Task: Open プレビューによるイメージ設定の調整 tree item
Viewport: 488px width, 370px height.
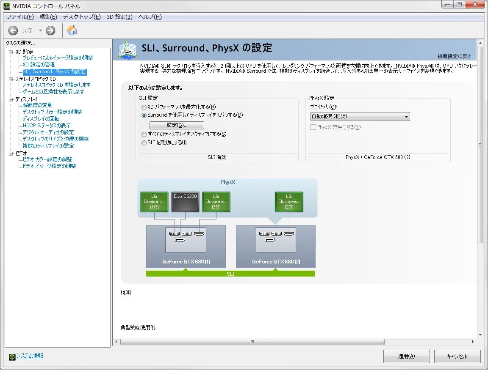Action: [58, 58]
